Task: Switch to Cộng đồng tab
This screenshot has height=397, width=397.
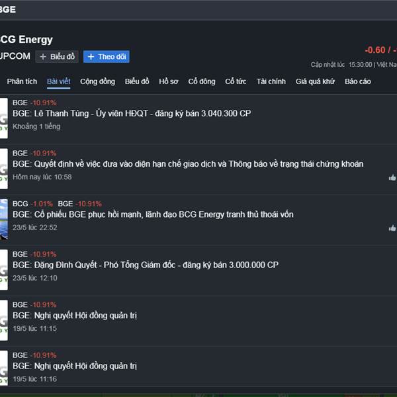Action: click(x=97, y=81)
